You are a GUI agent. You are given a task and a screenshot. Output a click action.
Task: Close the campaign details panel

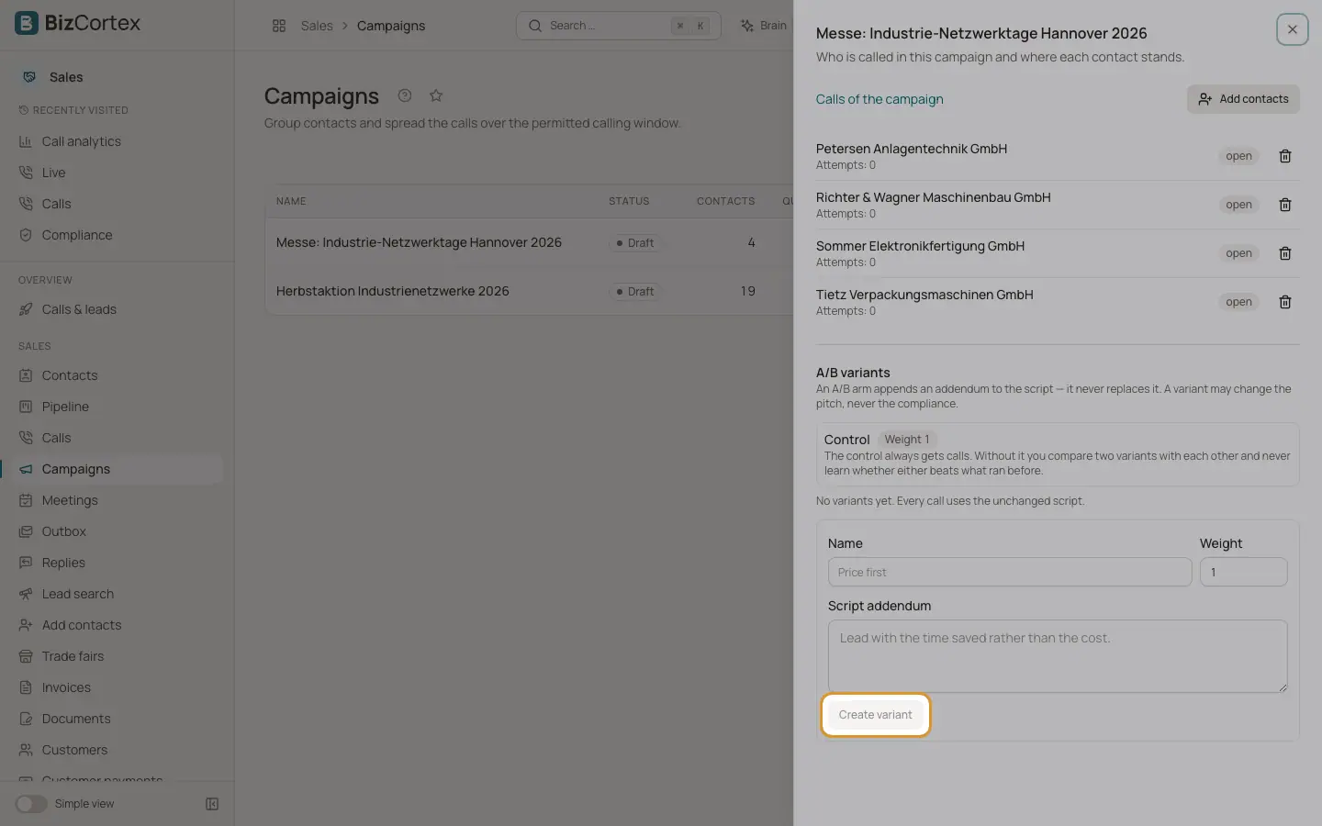click(1292, 29)
